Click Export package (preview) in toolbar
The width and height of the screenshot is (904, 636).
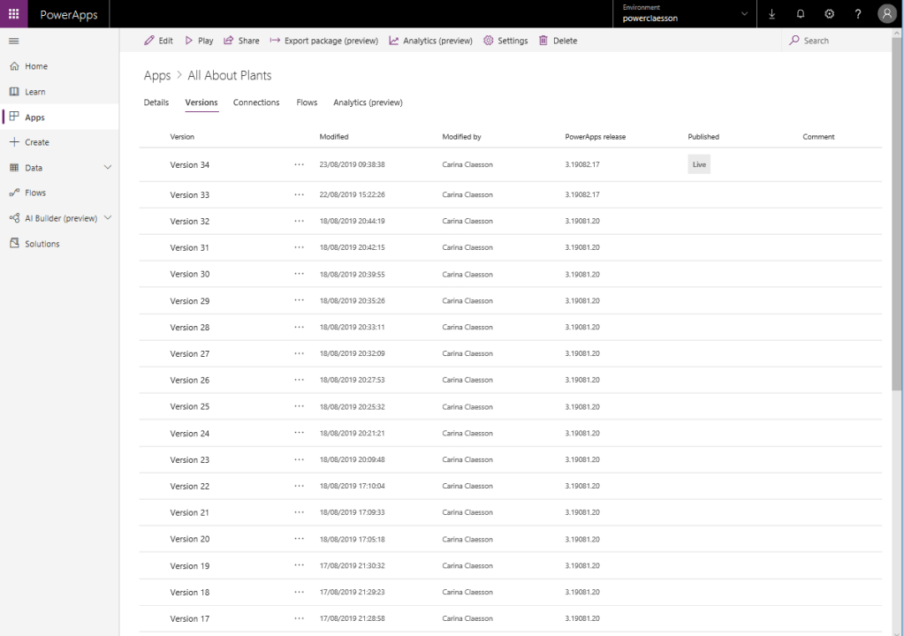click(323, 41)
